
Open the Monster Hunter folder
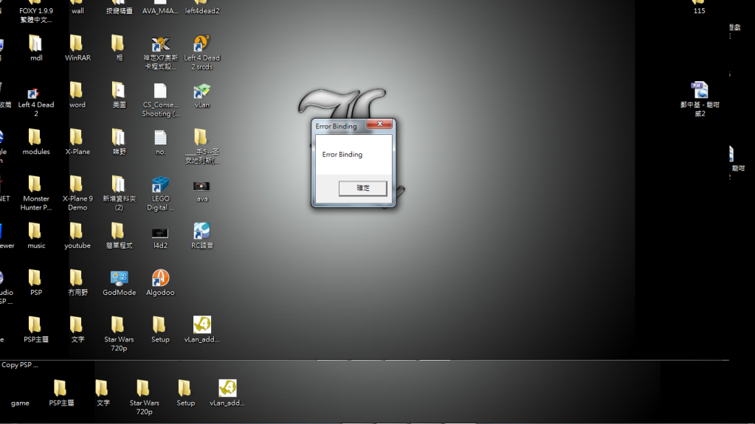click(35, 185)
